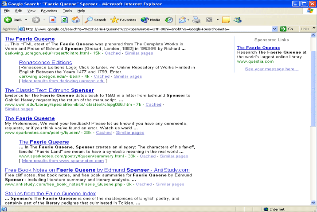The height and width of the screenshot is (212, 317).
Task: Click Similar pages for Renascence Editions result
Action: 128,76
